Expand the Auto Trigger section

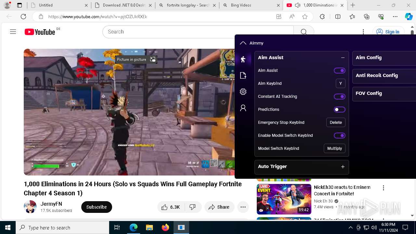tap(343, 167)
